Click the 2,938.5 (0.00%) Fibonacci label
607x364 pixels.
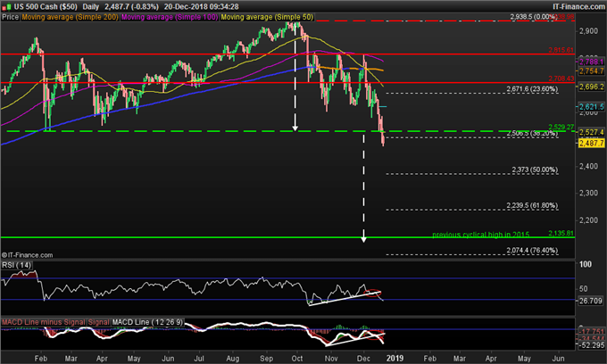click(534, 17)
